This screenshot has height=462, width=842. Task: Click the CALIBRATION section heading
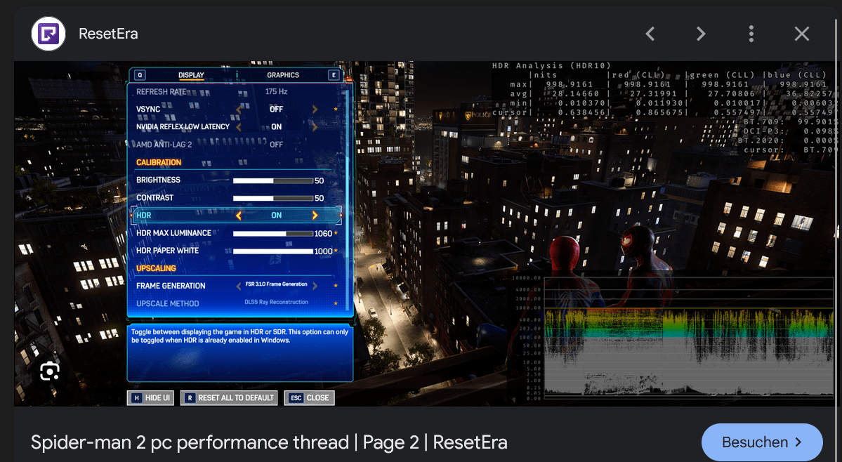pos(159,163)
